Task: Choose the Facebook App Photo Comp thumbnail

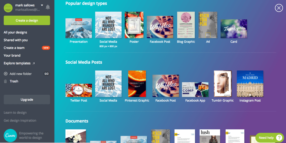Action: 195,90
